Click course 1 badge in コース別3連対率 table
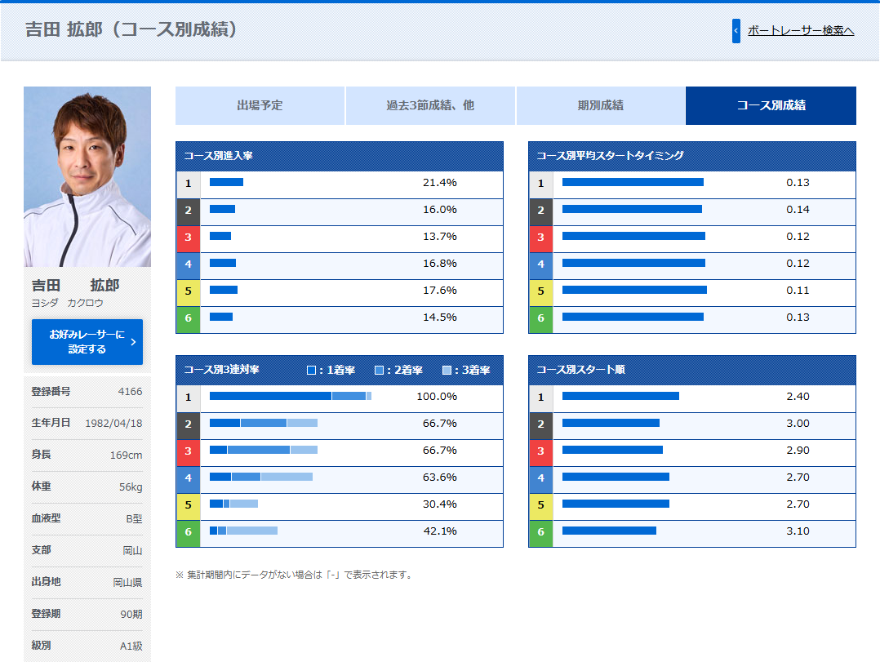 click(x=189, y=398)
